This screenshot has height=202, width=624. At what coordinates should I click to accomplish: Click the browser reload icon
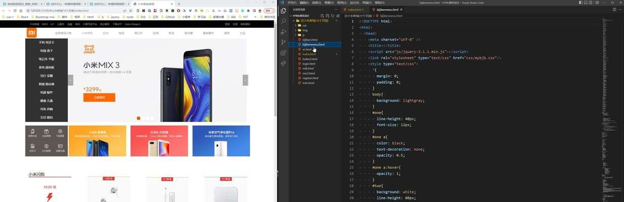click(14, 11)
